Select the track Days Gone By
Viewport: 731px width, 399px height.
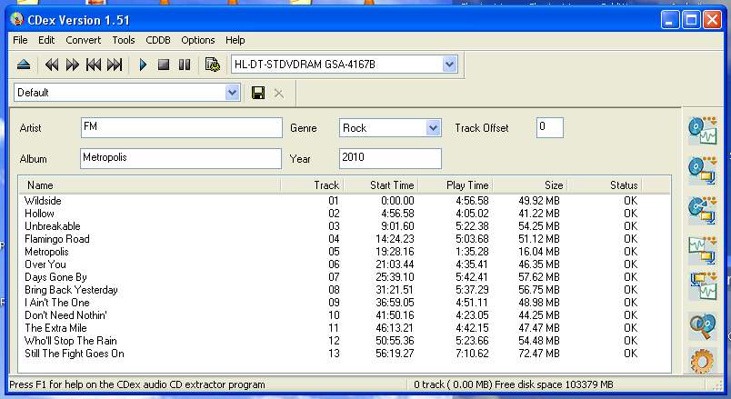[56, 277]
